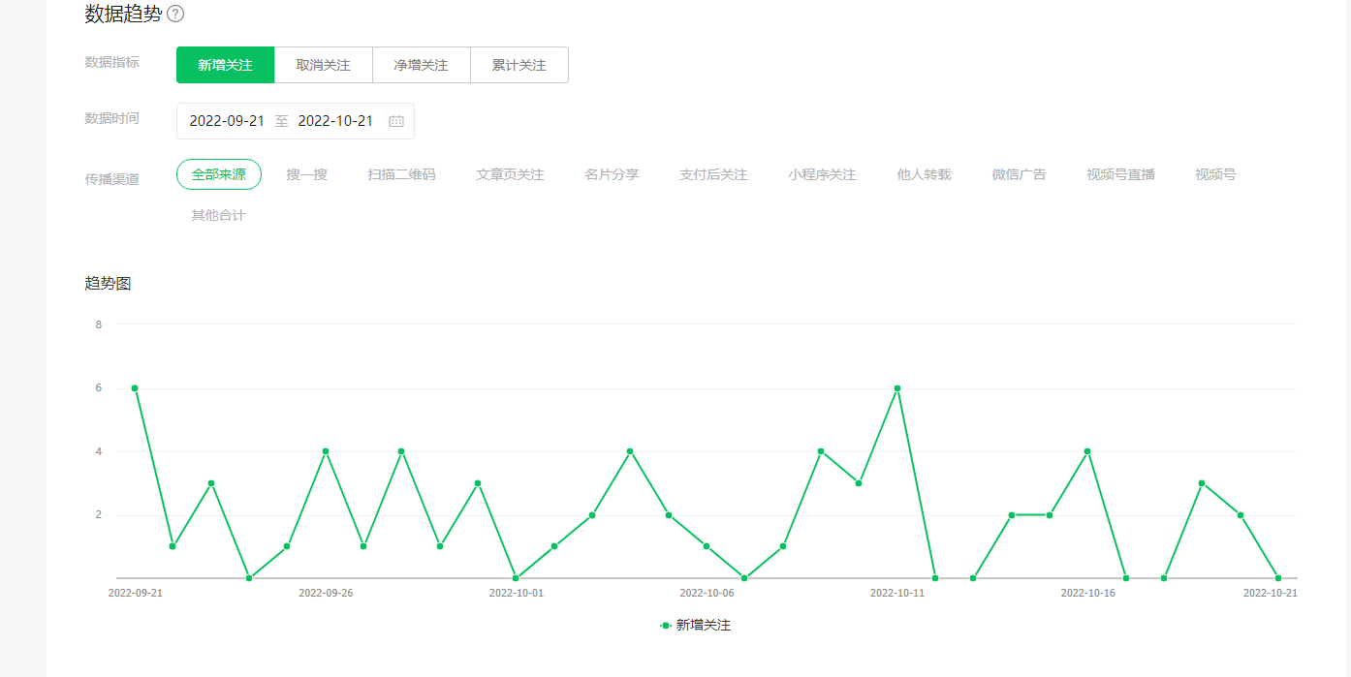1351x677 pixels.
Task: Select 他人转载 channel filter
Action: (x=924, y=174)
